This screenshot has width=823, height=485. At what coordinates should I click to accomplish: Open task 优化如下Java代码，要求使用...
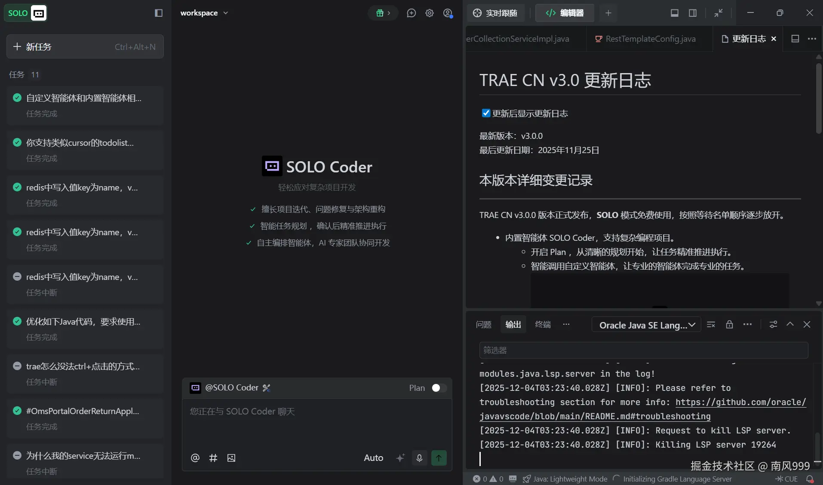click(x=85, y=329)
